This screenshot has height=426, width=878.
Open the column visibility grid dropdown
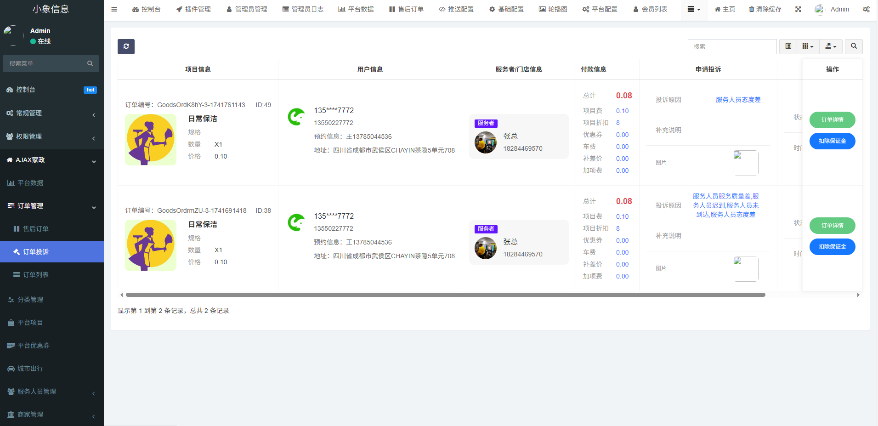point(808,46)
